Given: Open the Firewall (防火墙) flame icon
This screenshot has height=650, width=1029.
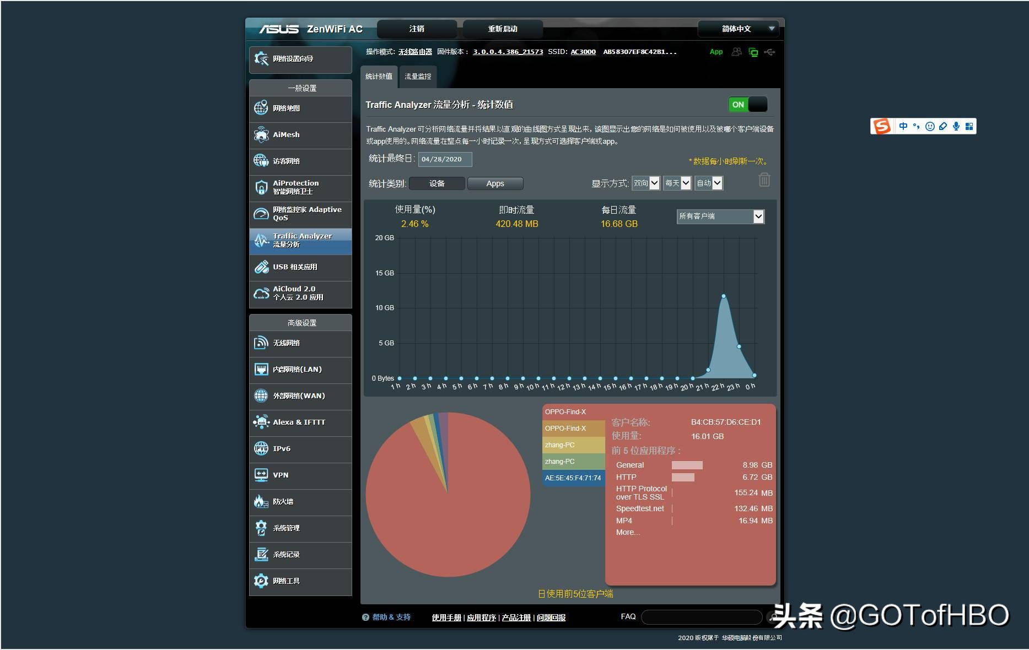Looking at the screenshot, I should (x=261, y=501).
